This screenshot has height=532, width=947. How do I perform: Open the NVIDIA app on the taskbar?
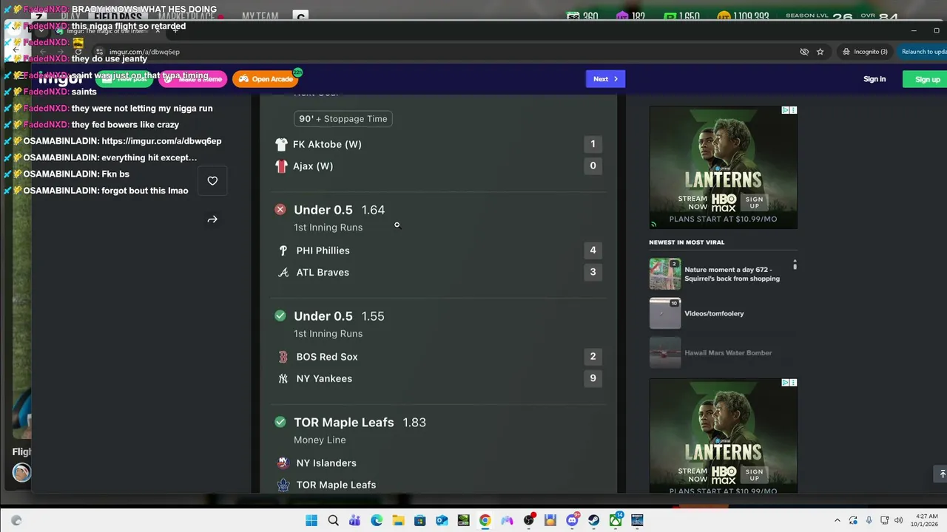463,520
